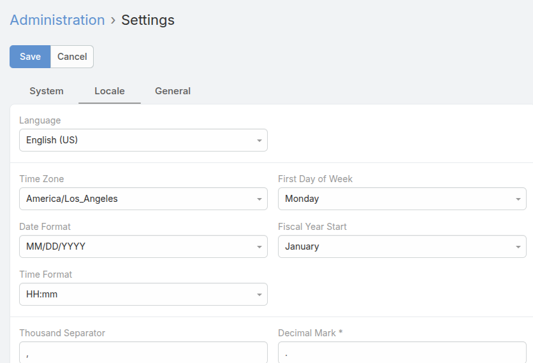Viewport: 533px width, 363px height.
Task: Click into the Decimal Mark input field
Action: pyautogui.click(x=402, y=353)
